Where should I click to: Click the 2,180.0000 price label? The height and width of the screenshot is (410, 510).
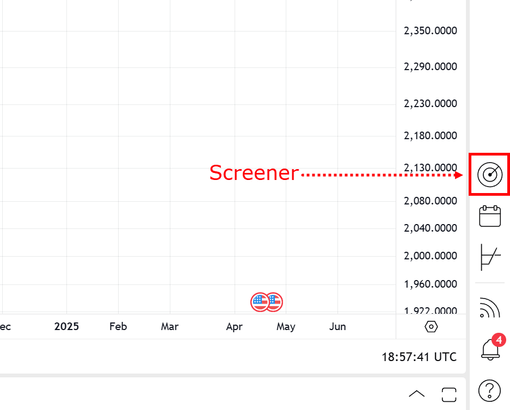[431, 135]
